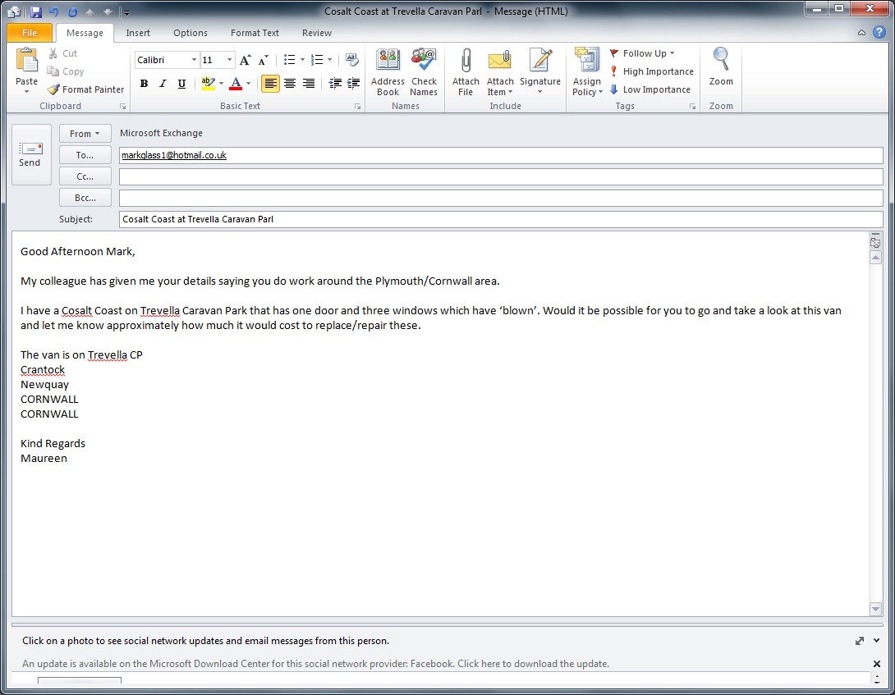Switch to the Insert tab

coord(138,33)
